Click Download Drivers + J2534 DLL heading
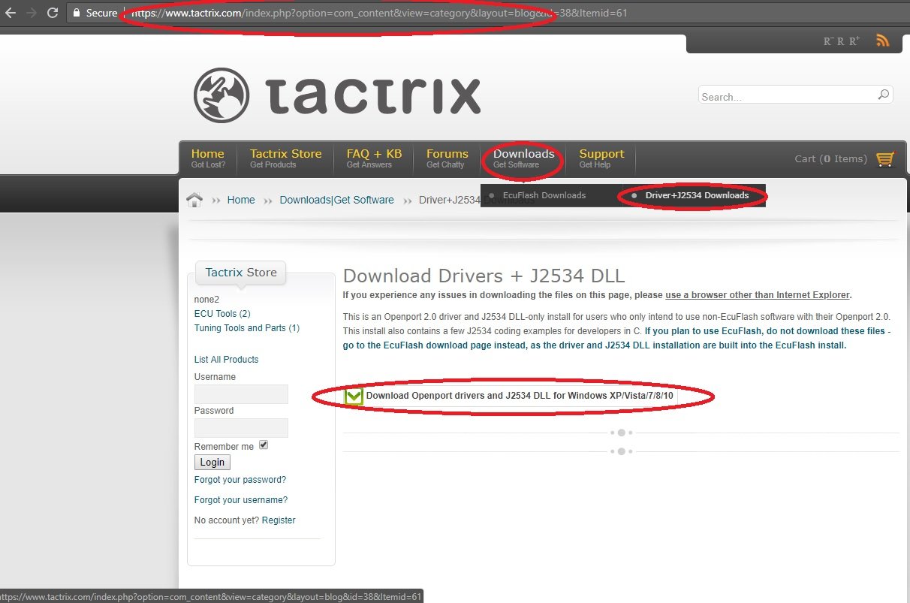This screenshot has width=910, height=603. click(x=484, y=276)
